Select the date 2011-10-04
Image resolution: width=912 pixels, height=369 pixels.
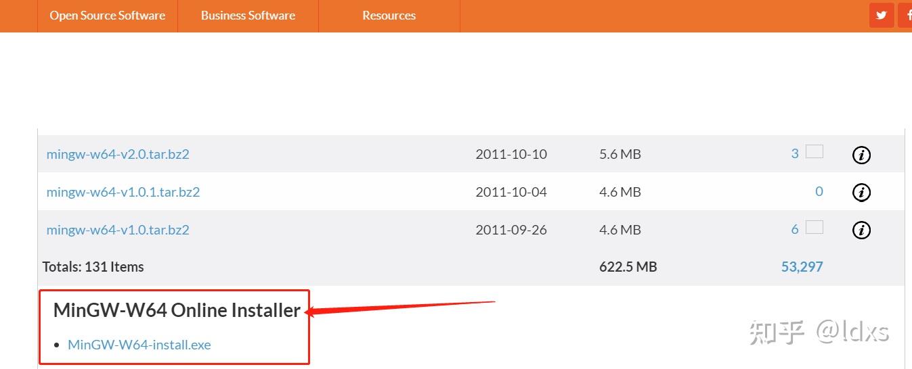click(511, 192)
